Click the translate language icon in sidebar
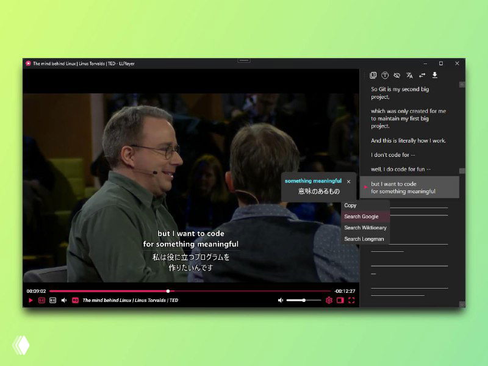 pos(410,76)
